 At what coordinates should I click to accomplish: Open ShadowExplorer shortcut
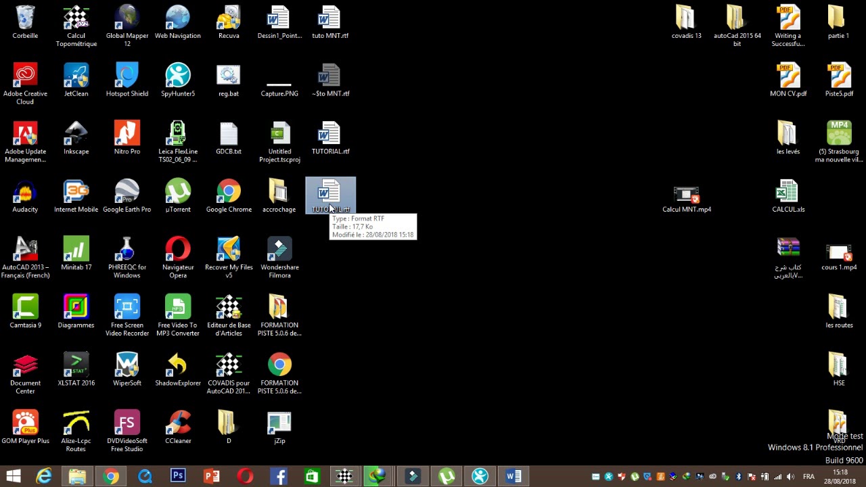pos(178,369)
